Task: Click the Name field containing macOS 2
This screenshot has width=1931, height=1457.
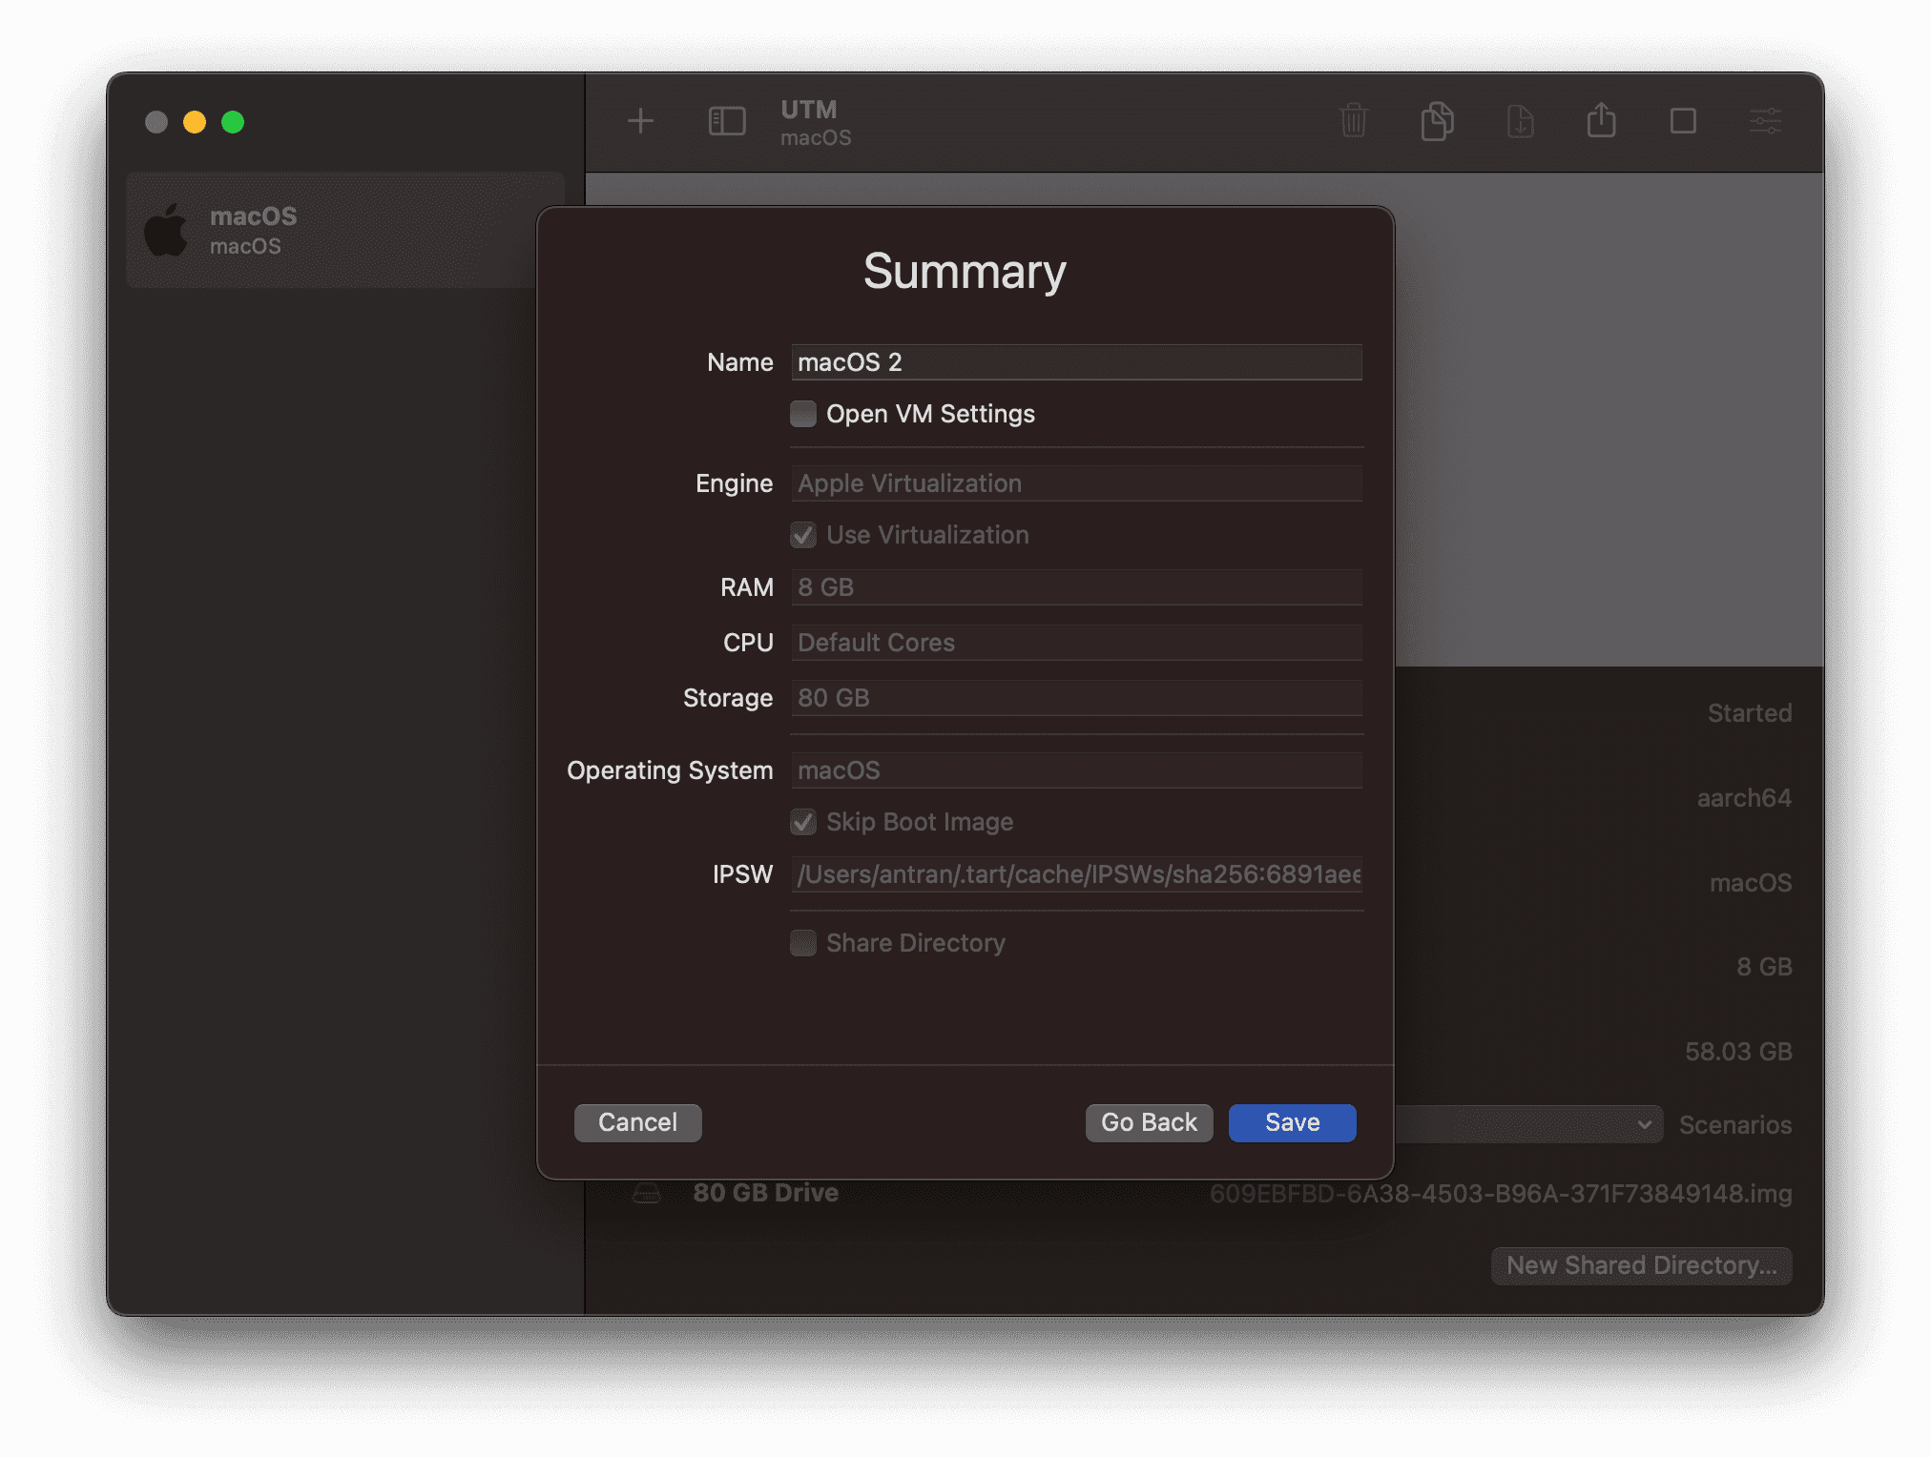Action: (x=1076, y=362)
